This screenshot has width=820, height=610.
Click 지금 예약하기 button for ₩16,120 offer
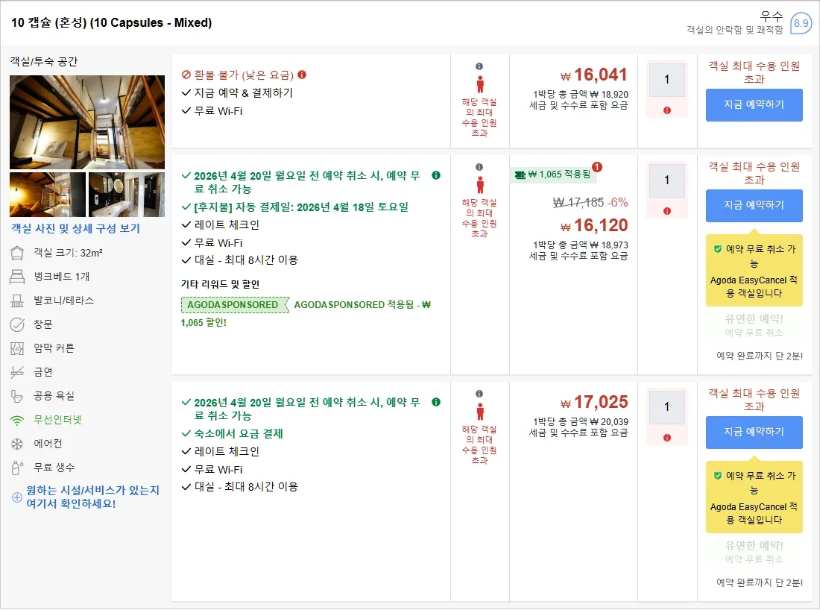click(754, 206)
